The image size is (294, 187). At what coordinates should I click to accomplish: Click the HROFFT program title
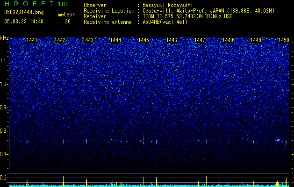pos(29,4)
